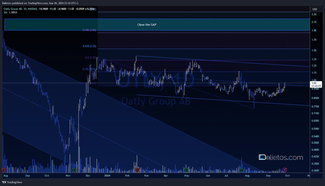Click the 0.6500 price axis label

point(315,121)
